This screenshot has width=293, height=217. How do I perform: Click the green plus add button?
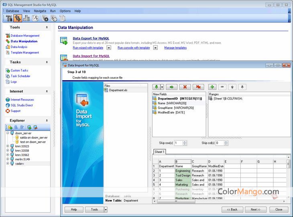click(x=212, y=87)
